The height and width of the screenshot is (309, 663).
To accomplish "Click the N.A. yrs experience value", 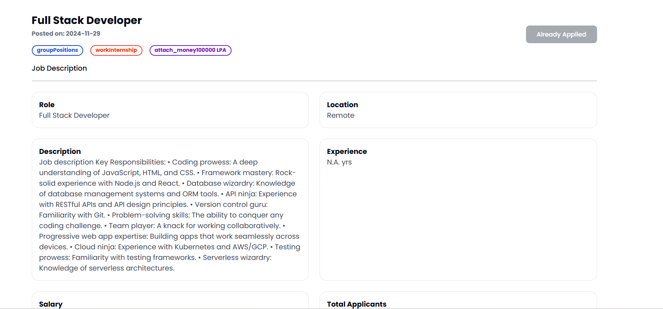I will point(340,162).
